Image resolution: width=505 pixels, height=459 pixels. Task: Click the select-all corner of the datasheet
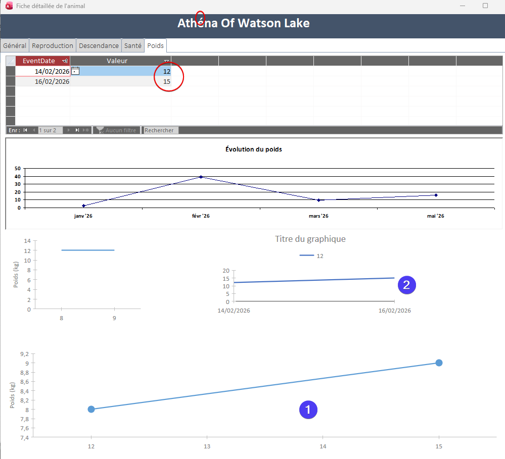coord(11,61)
